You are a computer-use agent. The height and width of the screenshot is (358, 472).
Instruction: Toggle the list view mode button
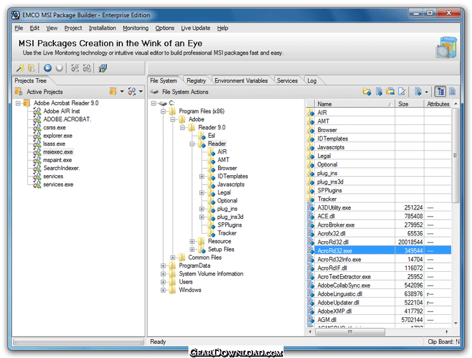(452, 91)
